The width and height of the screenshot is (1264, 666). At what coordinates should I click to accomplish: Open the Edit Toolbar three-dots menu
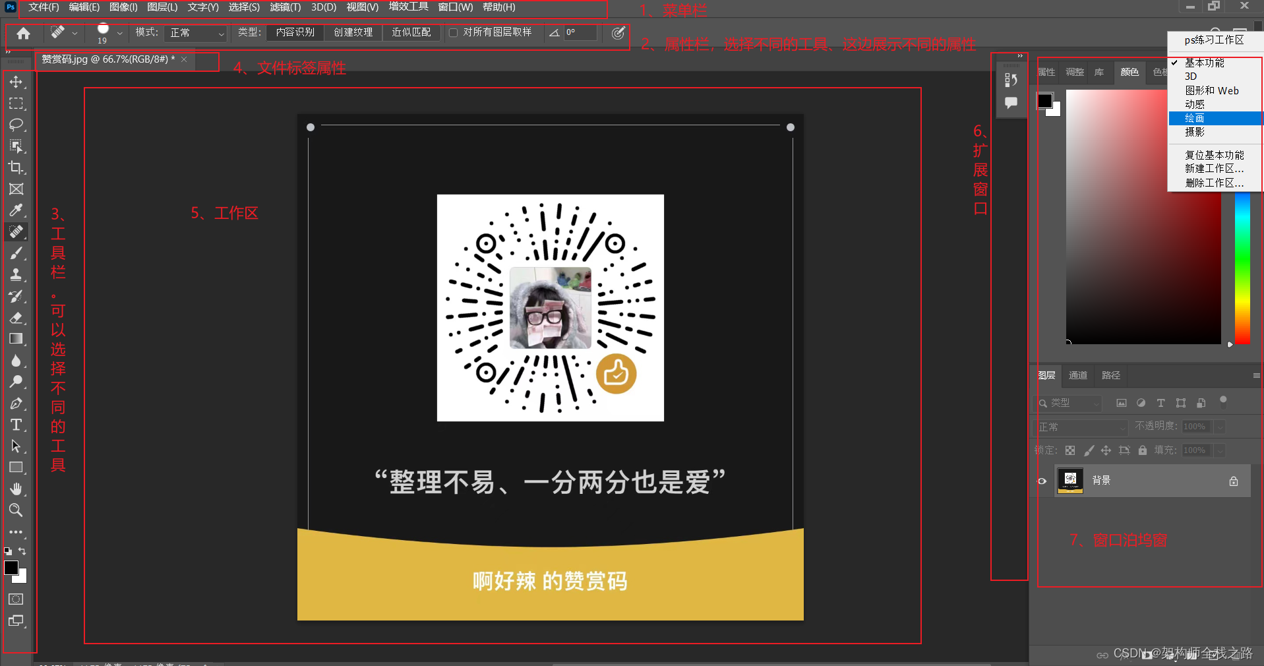click(16, 532)
